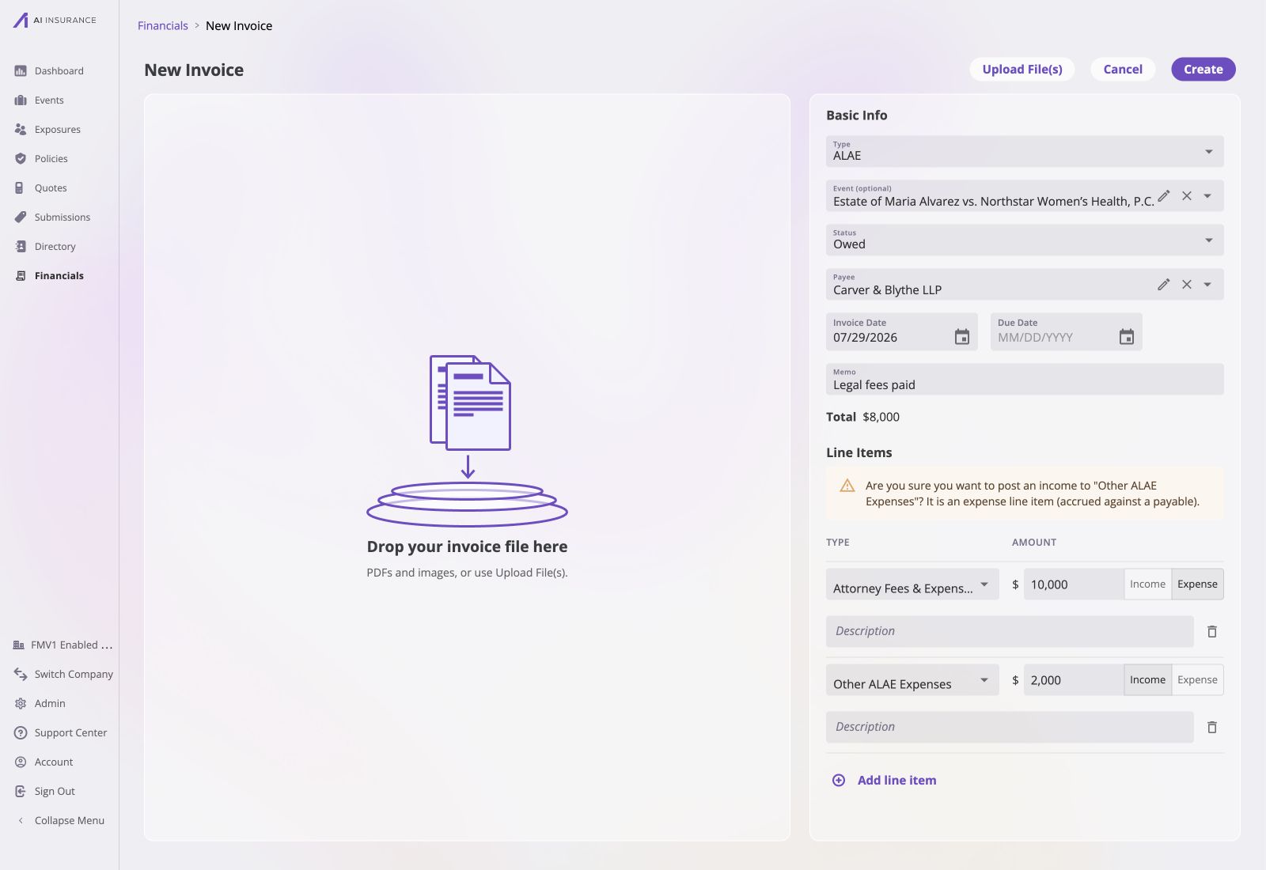1266x870 pixels.
Task: Click the 10,000 amount field
Action: pos(1074,584)
